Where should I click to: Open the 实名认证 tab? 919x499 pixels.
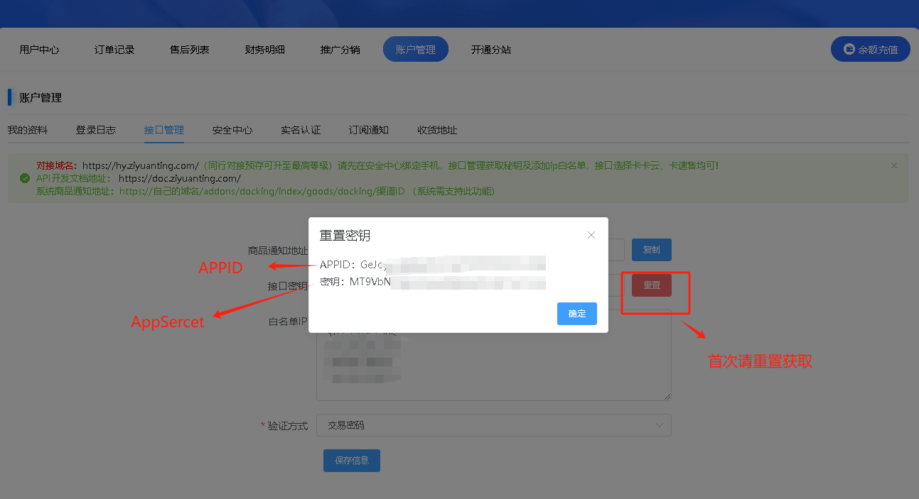301,130
